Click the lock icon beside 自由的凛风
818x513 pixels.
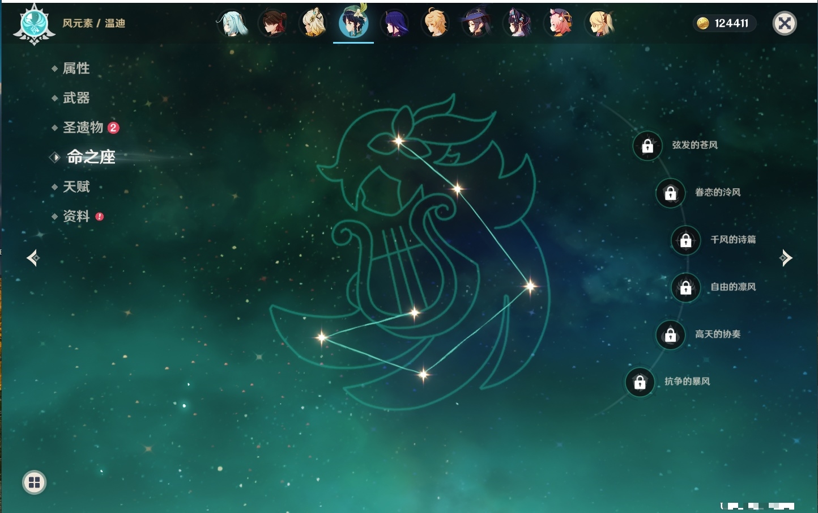(686, 288)
